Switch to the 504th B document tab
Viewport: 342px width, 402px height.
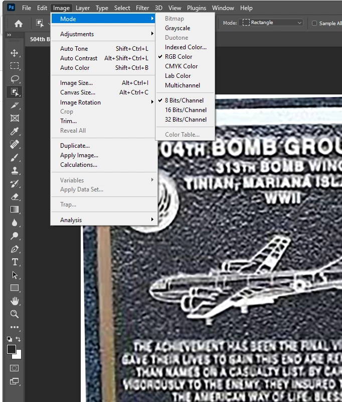(x=39, y=39)
